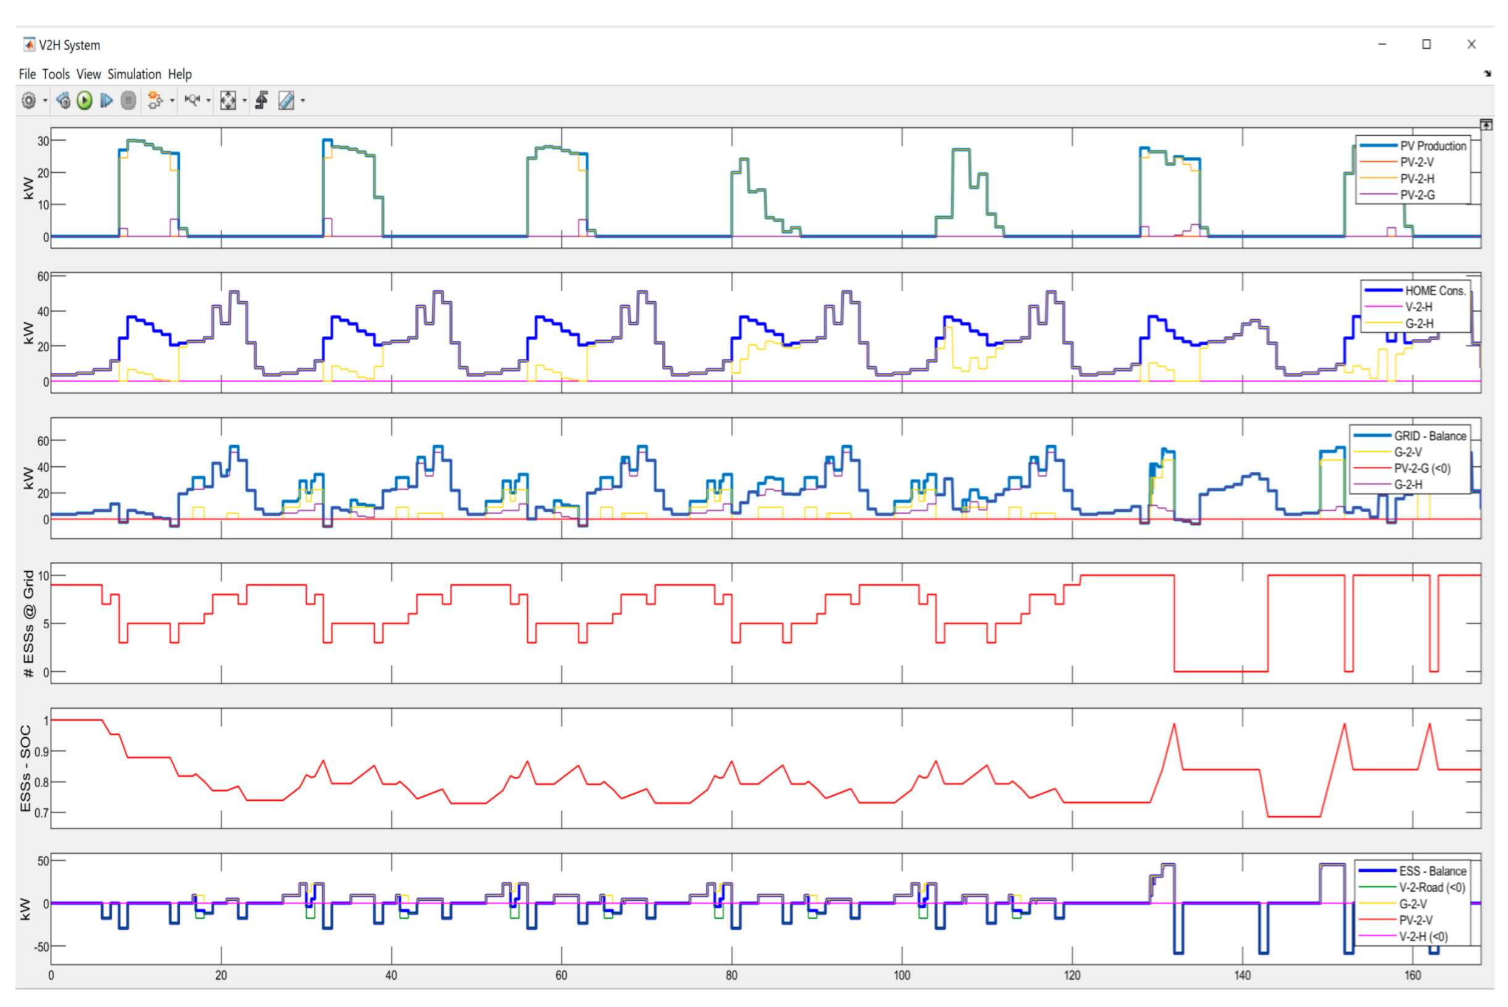Open the Tools menu
Image resolution: width=1508 pixels, height=1007 pixels.
point(56,75)
